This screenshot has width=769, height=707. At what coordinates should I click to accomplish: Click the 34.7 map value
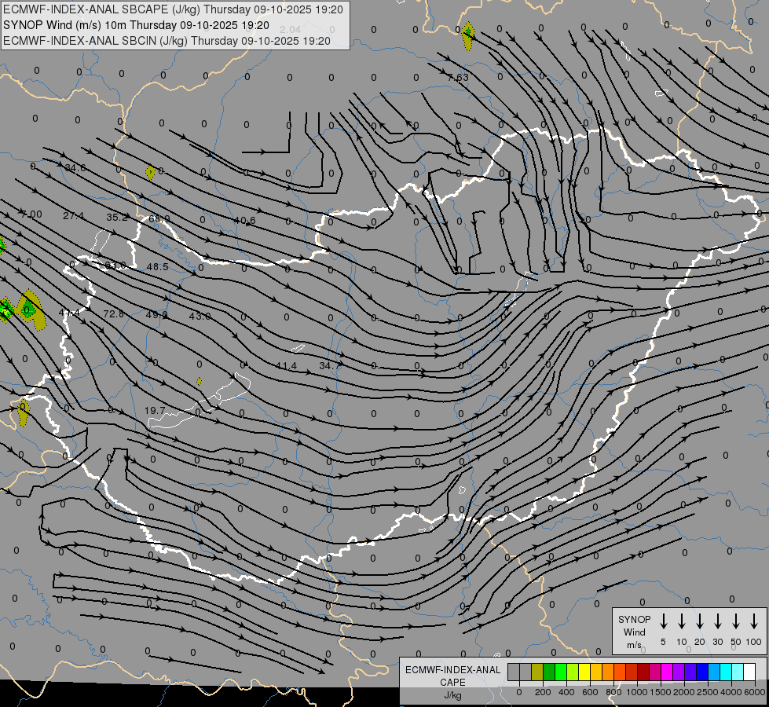[330, 365]
